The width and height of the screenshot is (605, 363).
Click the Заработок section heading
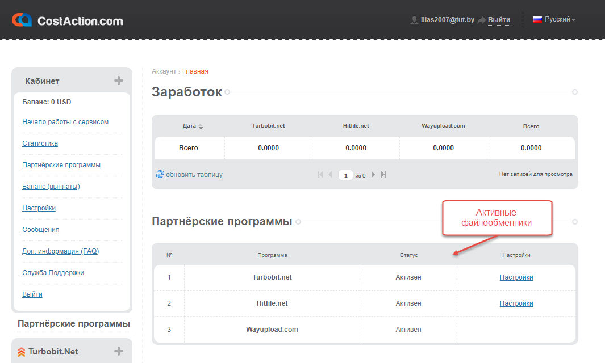187,92
